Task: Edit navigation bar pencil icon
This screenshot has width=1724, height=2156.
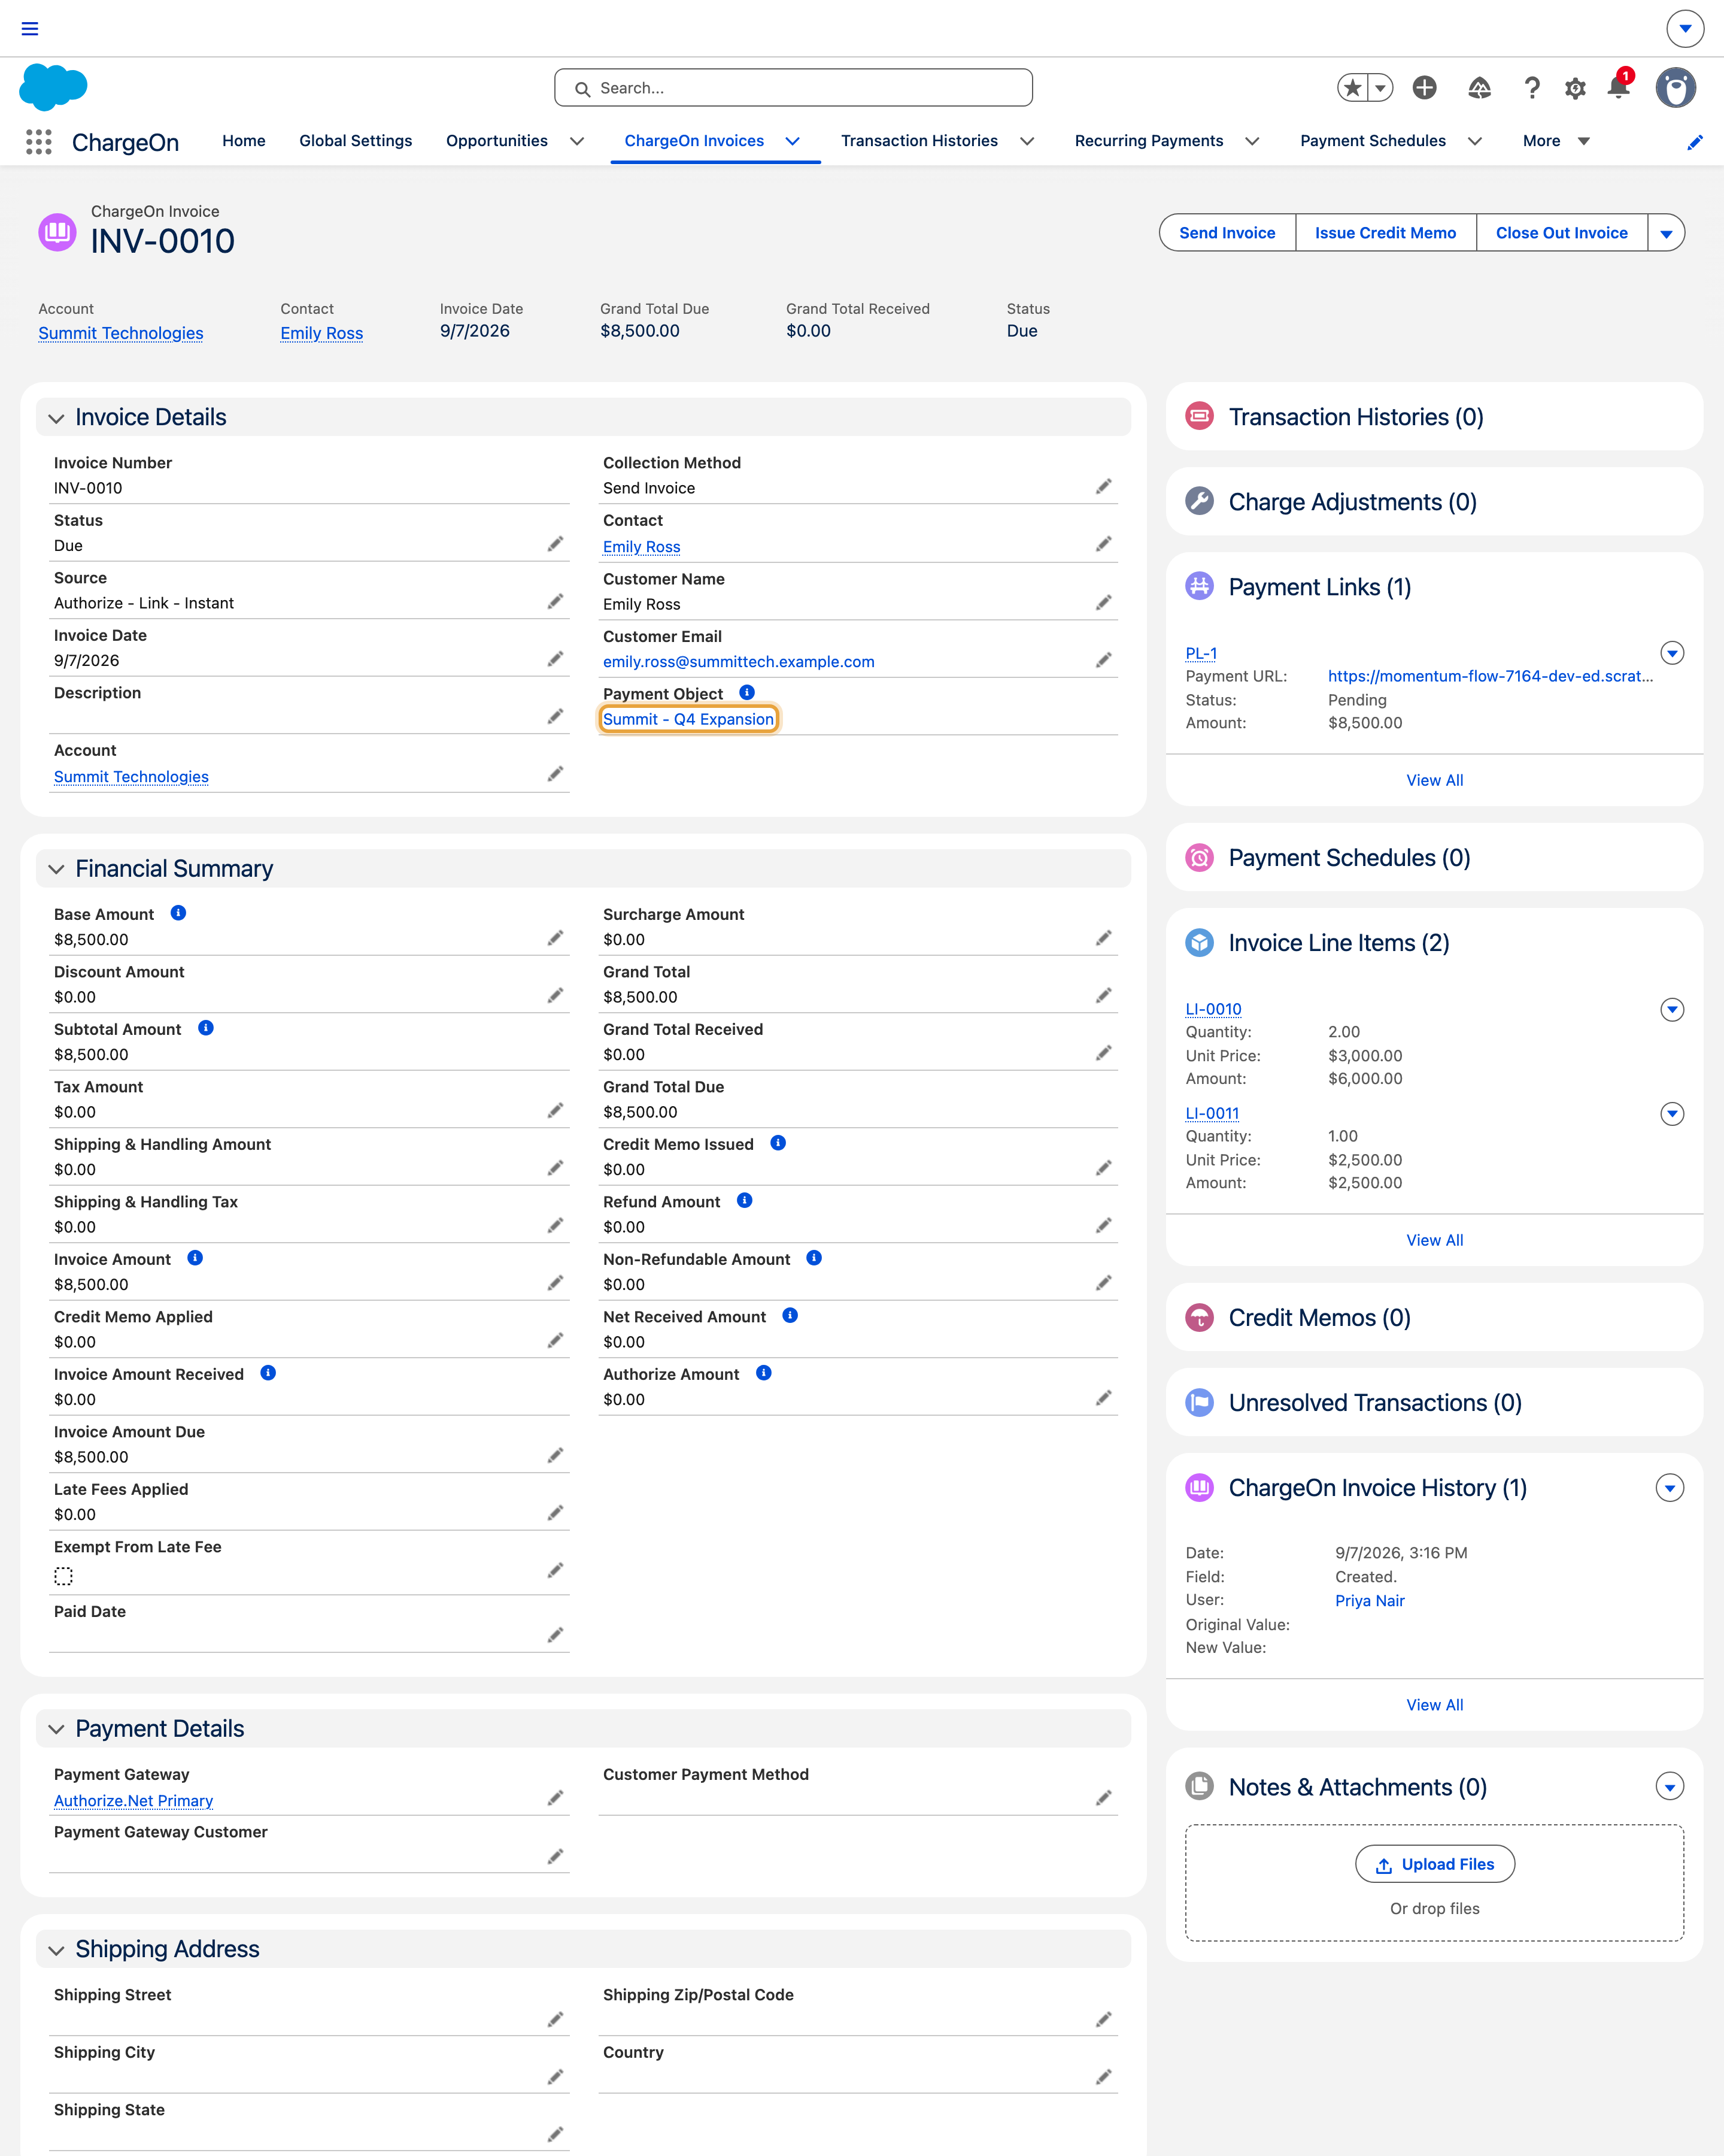Action: (x=1694, y=142)
